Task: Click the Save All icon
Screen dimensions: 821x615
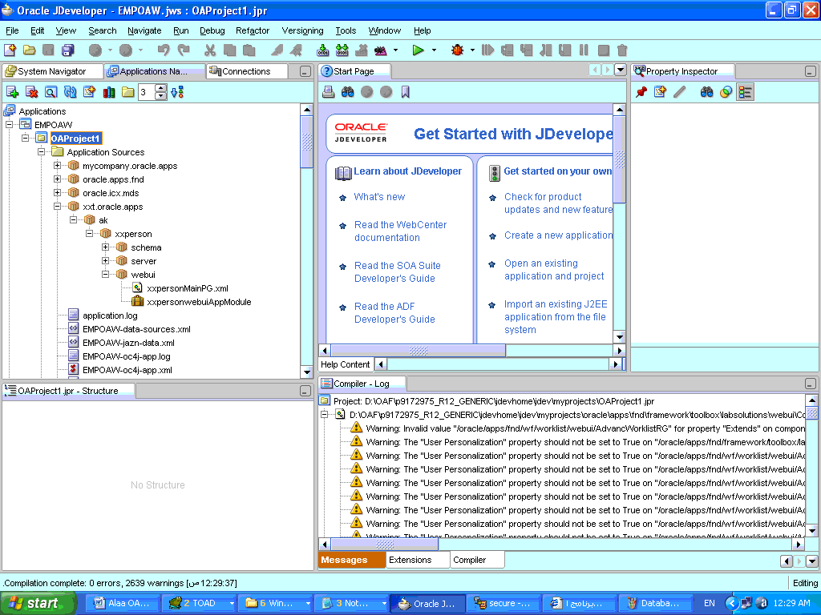Action: tap(68, 50)
